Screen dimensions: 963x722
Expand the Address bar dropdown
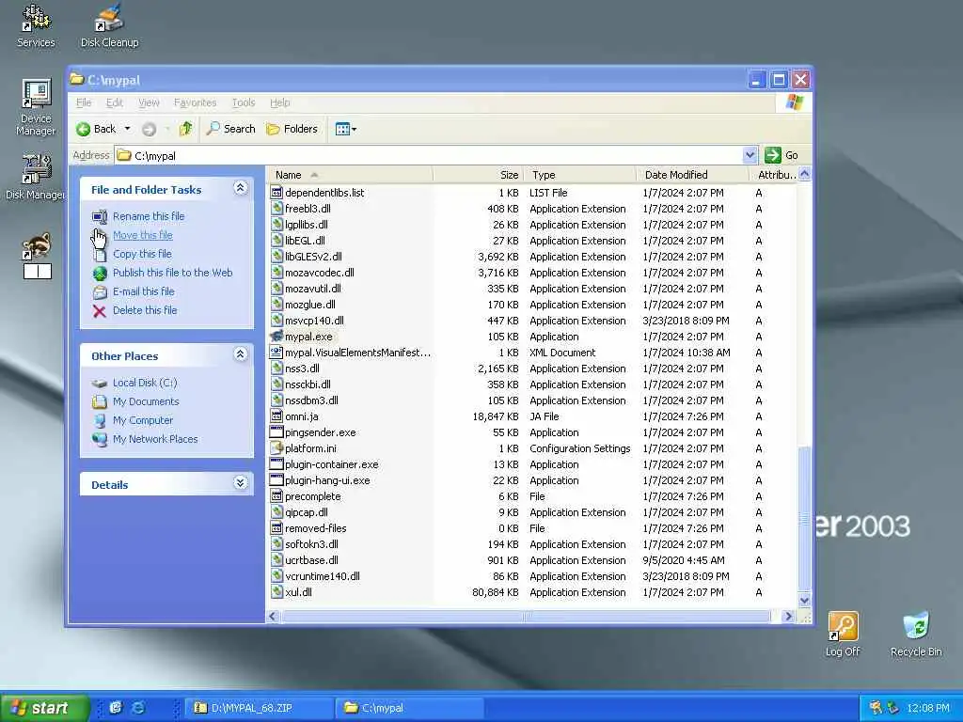click(x=750, y=155)
